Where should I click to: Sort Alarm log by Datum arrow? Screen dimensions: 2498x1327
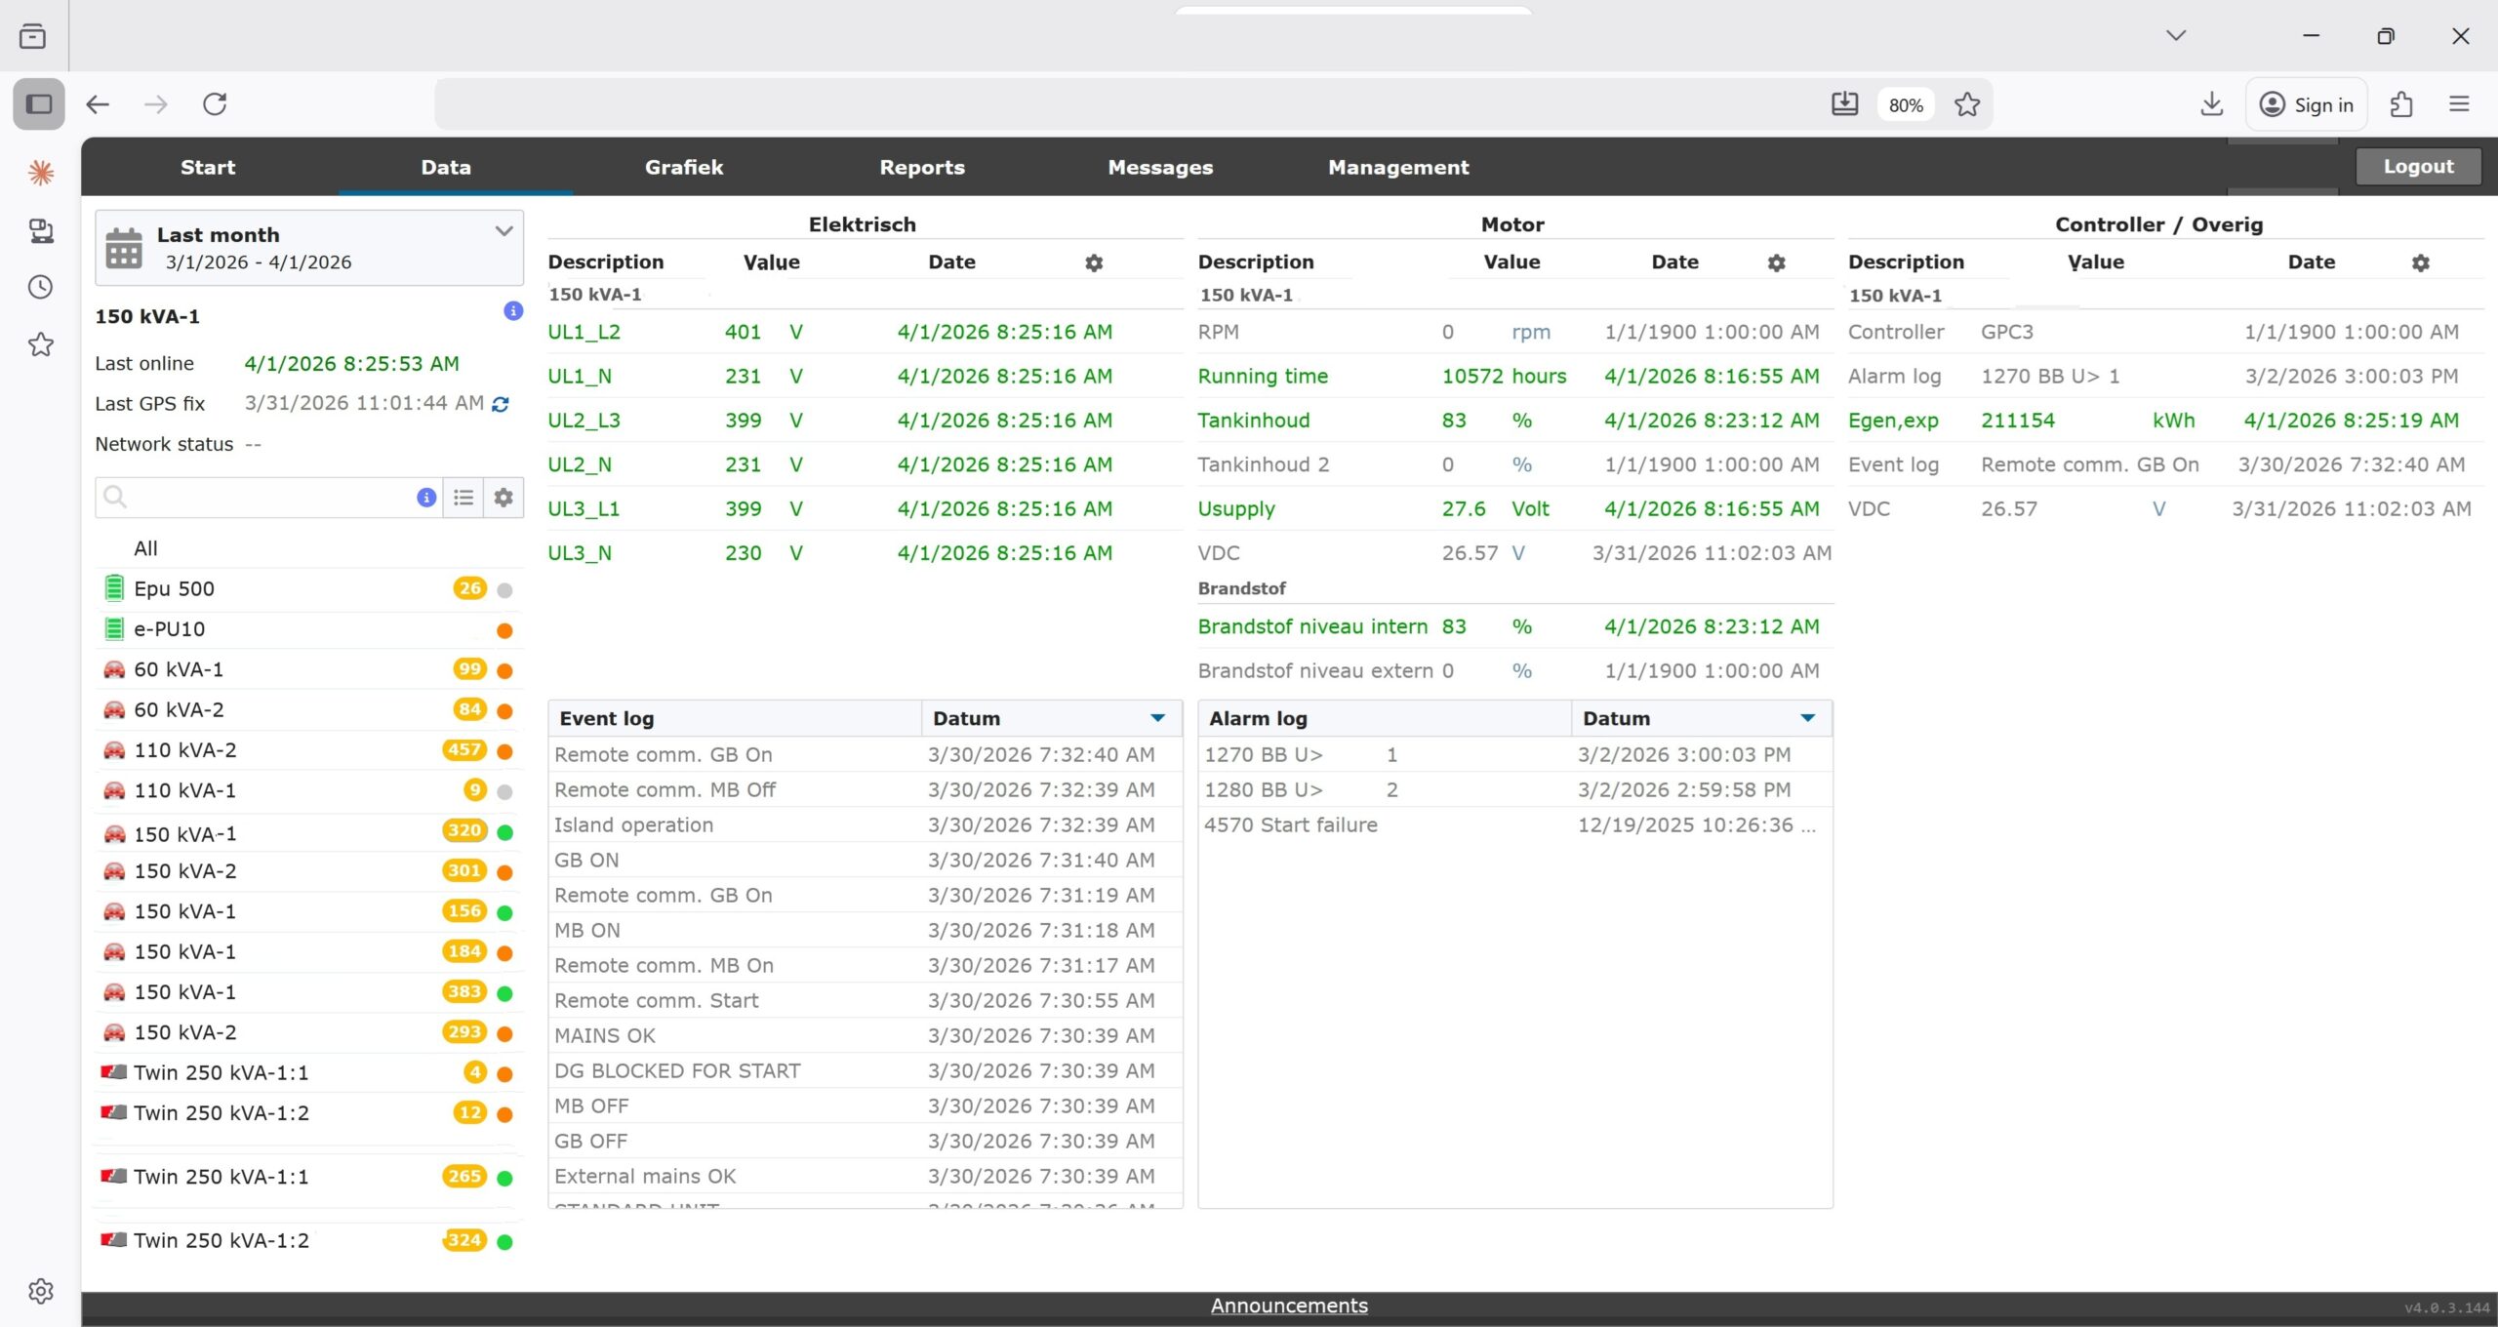(x=1807, y=718)
